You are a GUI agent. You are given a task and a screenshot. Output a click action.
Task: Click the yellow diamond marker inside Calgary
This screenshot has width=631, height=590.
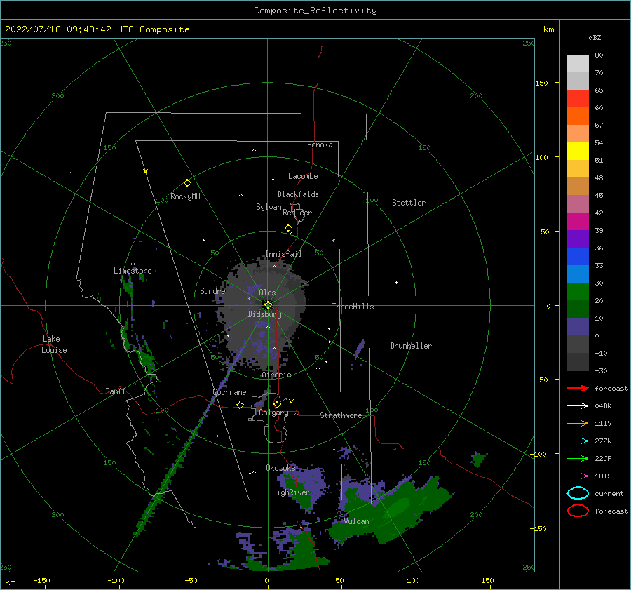pyautogui.click(x=277, y=404)
